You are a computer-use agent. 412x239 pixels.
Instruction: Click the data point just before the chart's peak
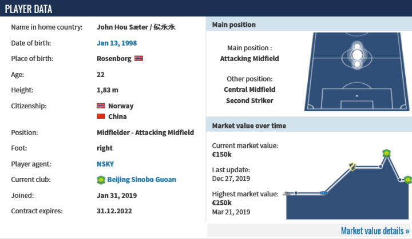381,167
